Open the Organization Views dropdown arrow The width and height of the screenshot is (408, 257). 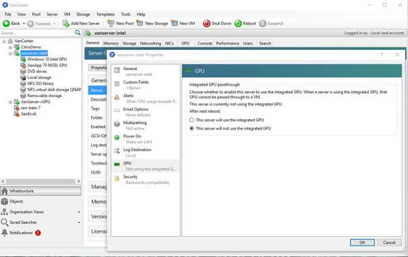79,212
